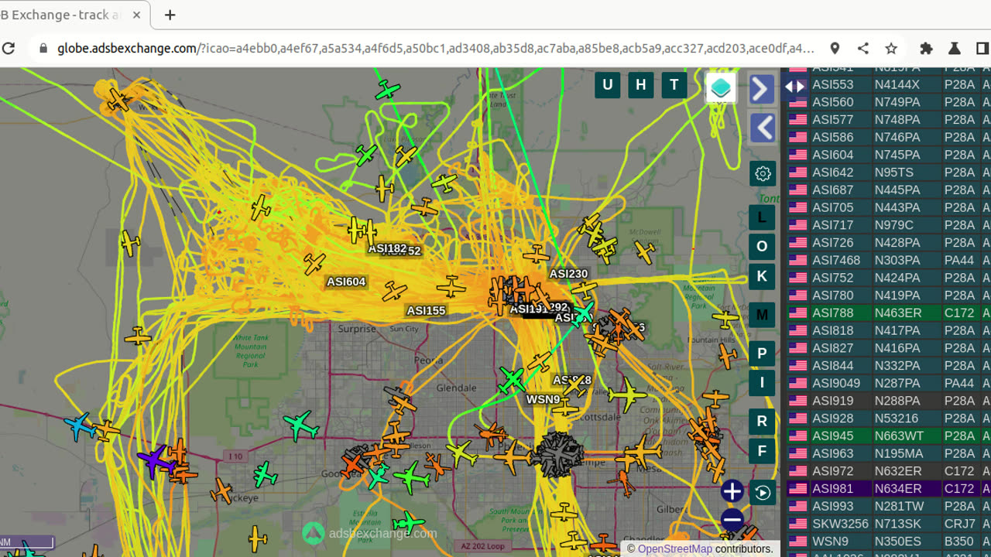Click the browser side panel icon
This screenshot has width=991, height=557.
pyautogui.click(x=982, y=48)
